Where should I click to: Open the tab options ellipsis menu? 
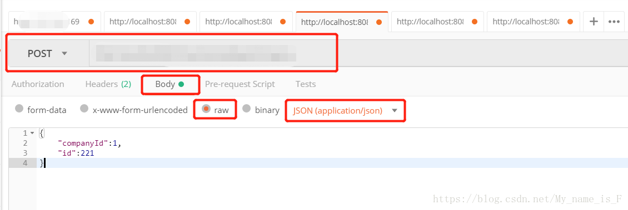click(614, 22)
